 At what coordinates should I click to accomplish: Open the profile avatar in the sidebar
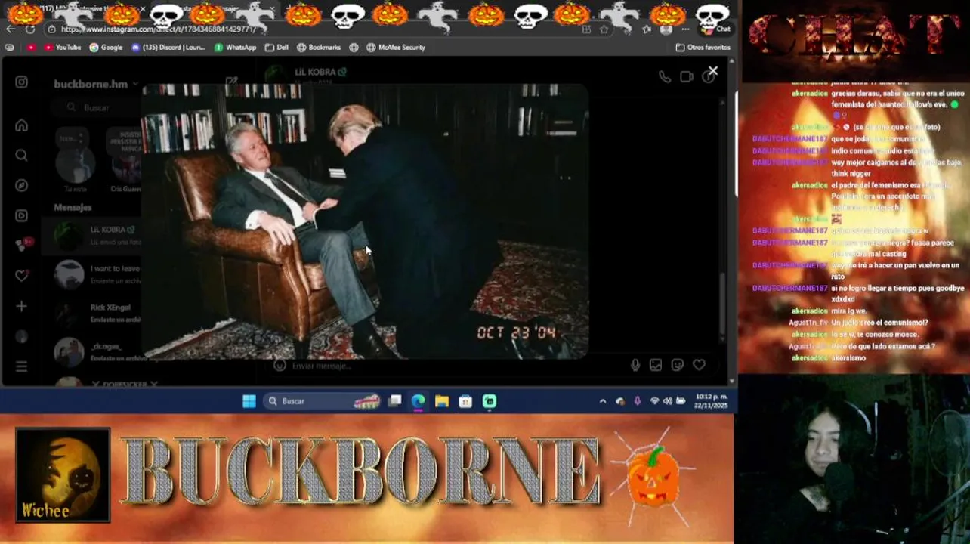(22, 337)
